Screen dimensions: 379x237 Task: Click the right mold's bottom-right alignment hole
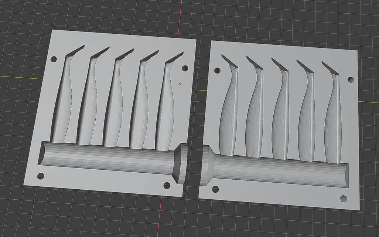tap(344, 199)
